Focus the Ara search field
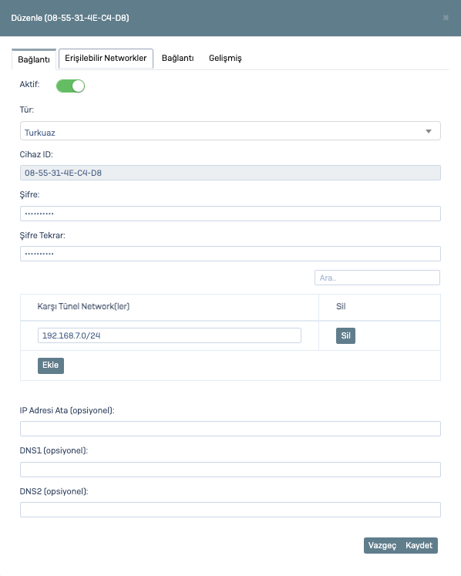Viewport: 461px width, 576px height. click(x=377, y=278)
